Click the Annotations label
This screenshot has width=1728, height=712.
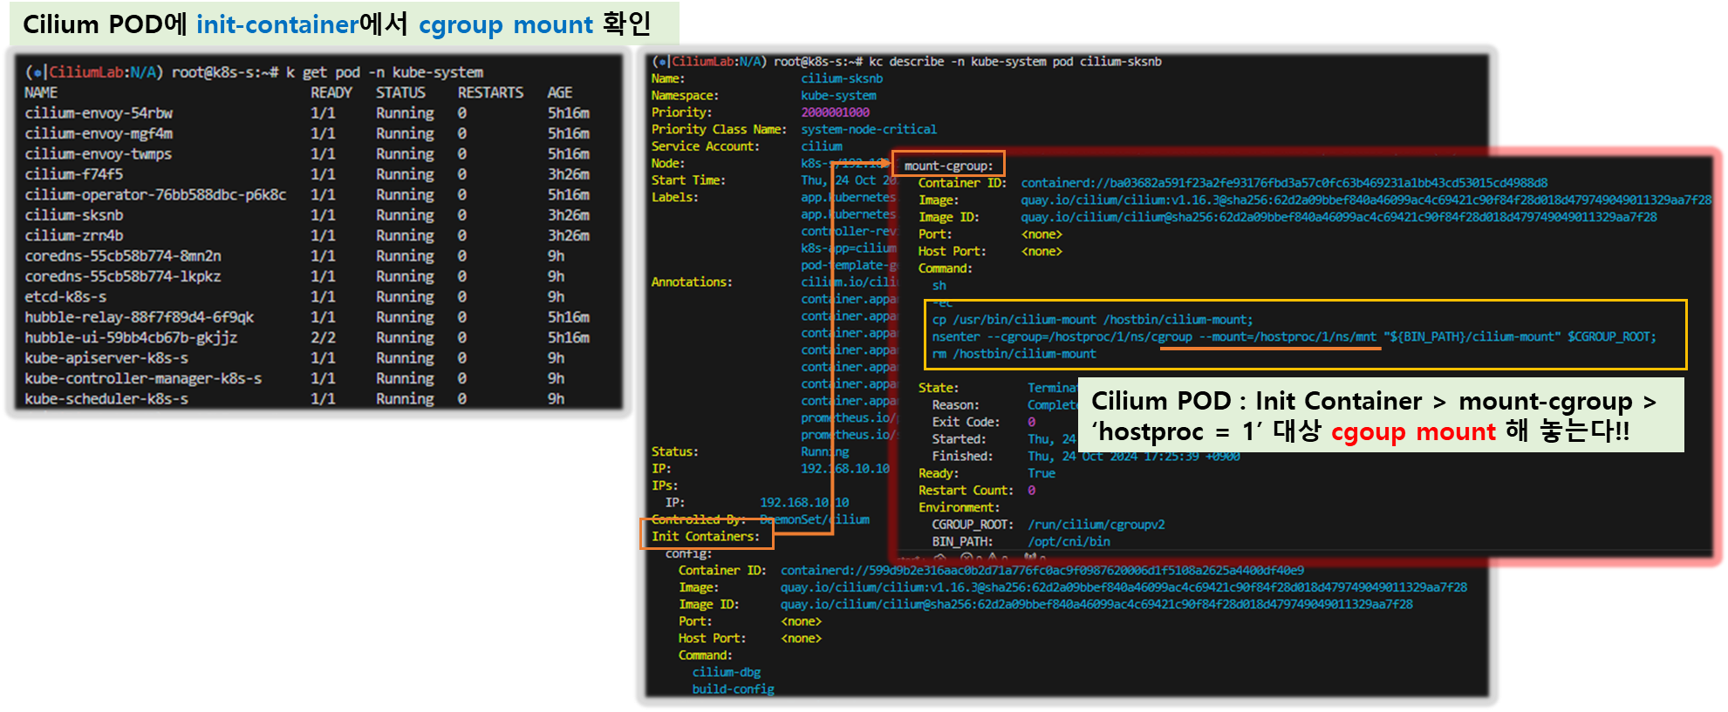pyautogui.click(x=692, y=282)
